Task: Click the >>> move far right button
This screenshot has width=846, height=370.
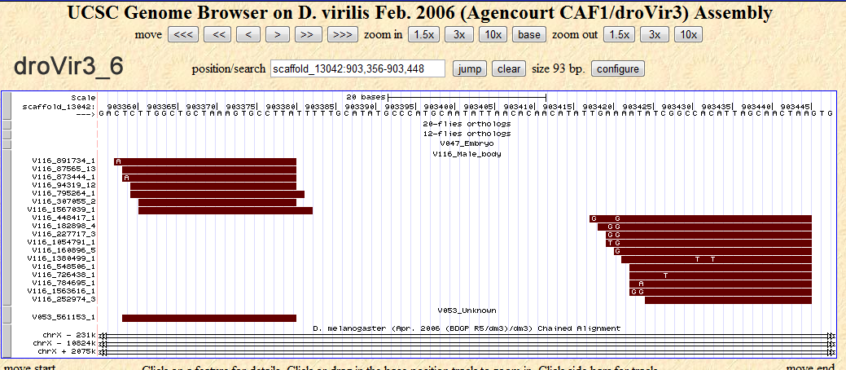Action: [x=342, y=34]
